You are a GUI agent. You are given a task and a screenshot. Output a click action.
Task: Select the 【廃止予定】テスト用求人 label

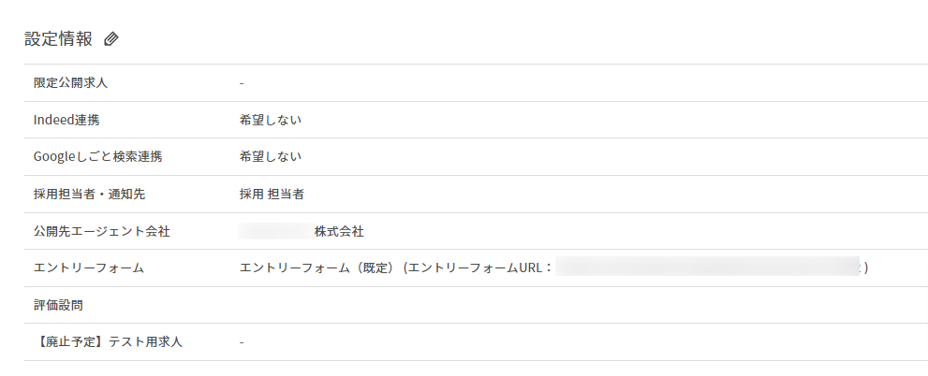pyautogui.click(x=109, y=341)
